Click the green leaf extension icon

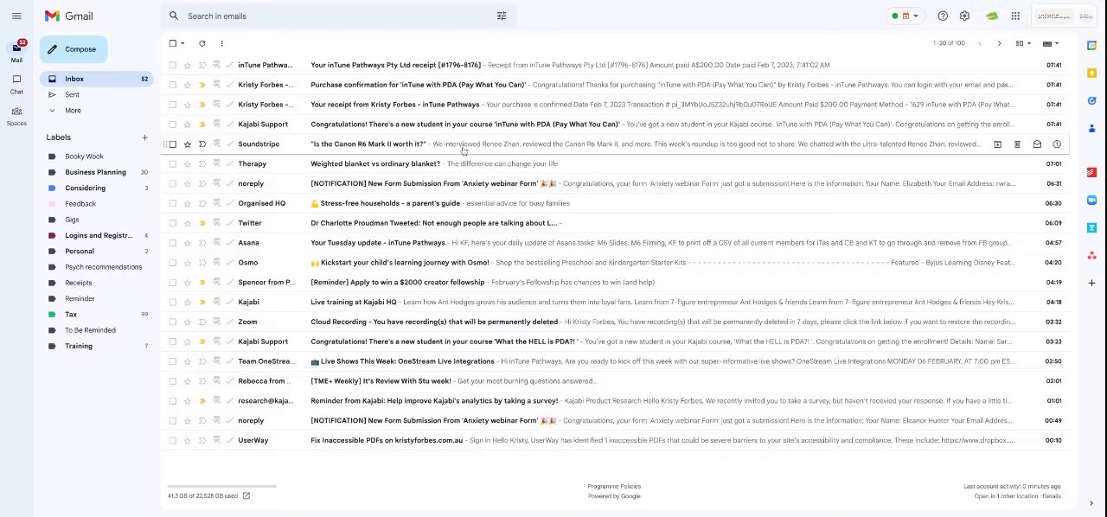coord(992,16)
